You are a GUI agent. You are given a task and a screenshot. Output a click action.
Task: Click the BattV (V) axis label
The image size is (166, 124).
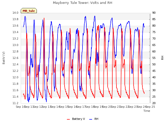[4, 58]
